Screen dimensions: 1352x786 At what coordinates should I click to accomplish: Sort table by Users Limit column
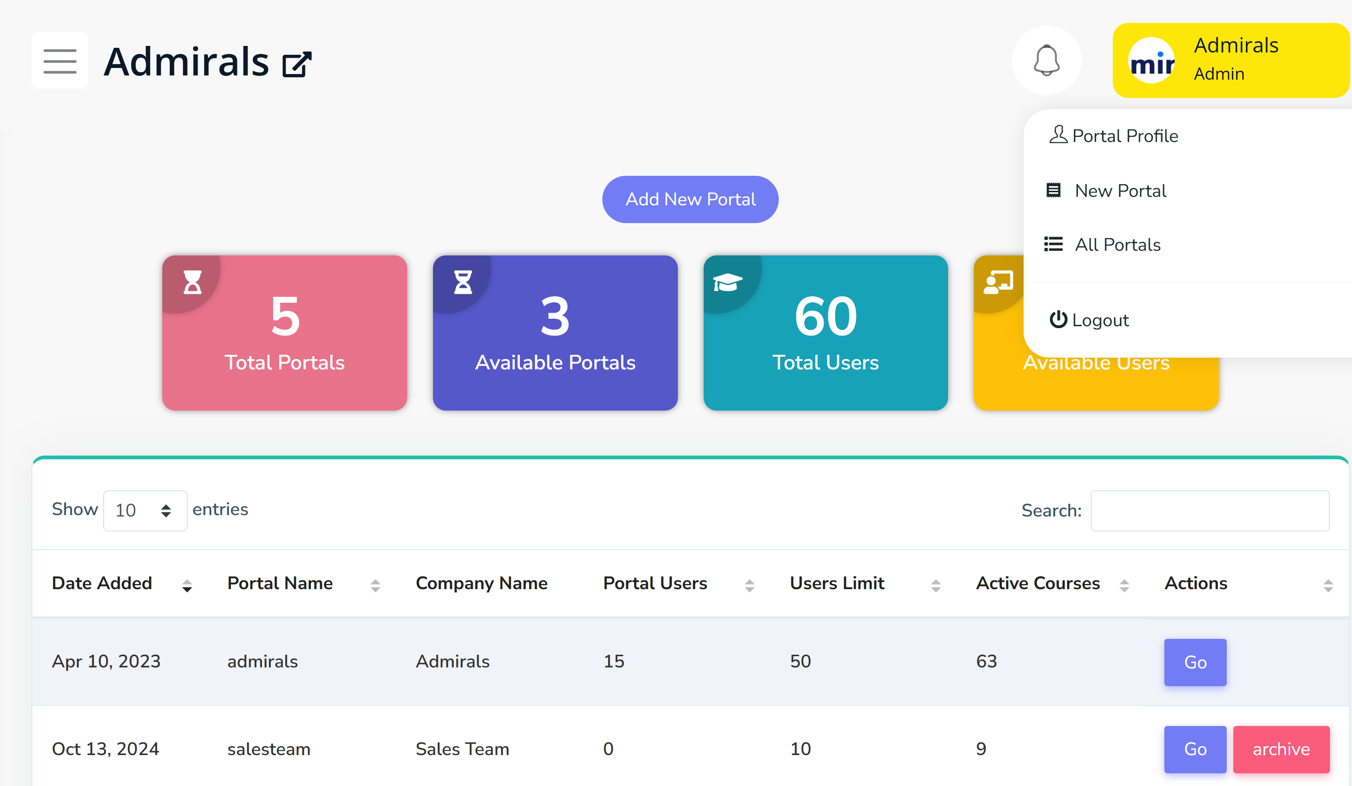(x=837, y=583)
